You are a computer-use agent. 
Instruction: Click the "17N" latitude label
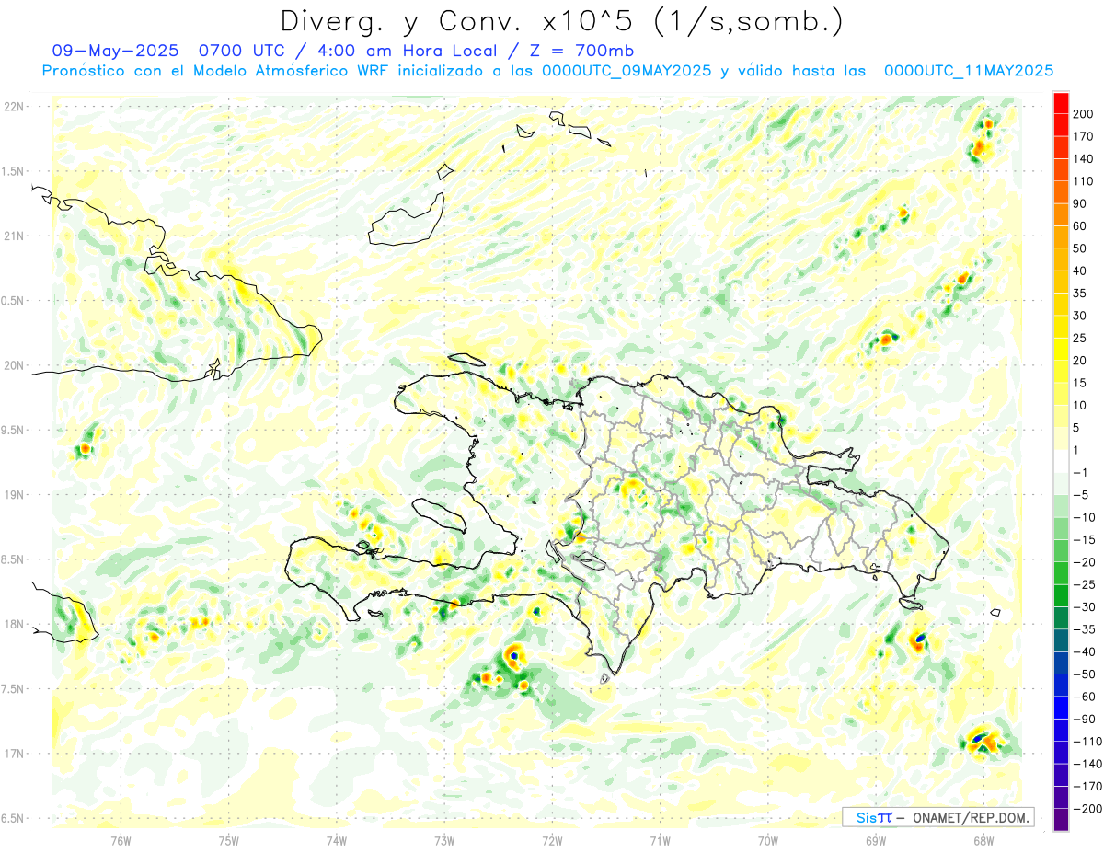(x=15, y=754)
